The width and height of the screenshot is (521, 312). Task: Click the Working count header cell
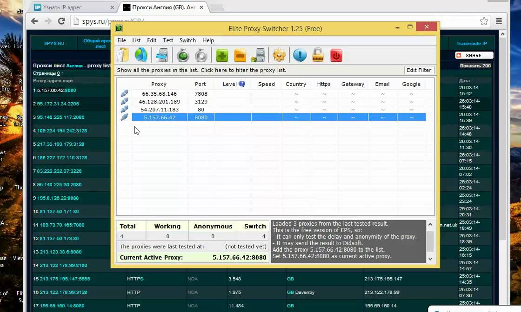[x=167, y=226]
